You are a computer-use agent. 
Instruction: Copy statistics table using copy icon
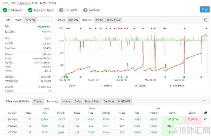[205, 113]
